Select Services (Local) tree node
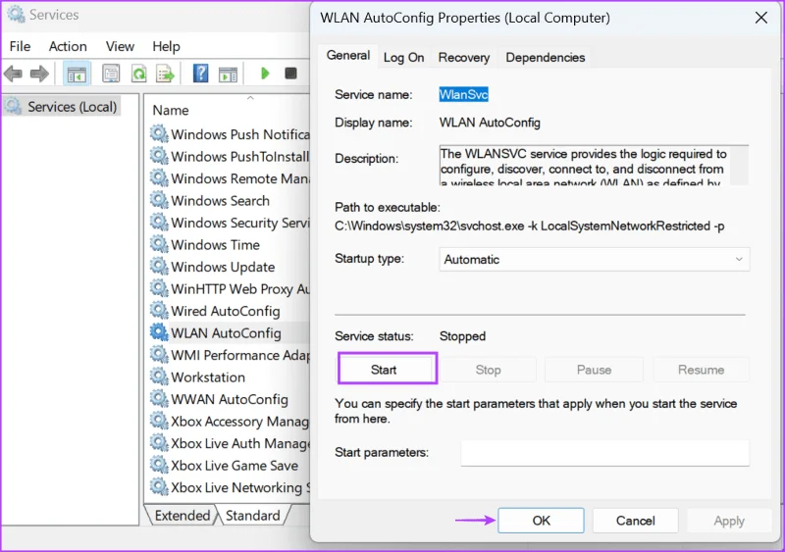This screenshot has height=552, width=785. coord(62,107)
